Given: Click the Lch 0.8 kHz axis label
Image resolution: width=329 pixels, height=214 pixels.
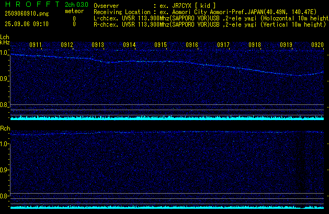Looking at the screenshot, I should 4,105.
